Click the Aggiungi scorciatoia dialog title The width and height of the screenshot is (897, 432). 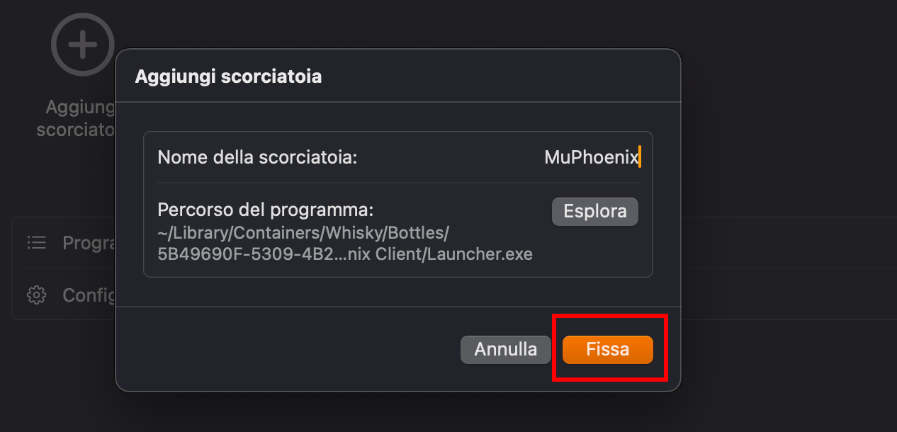pyautogui.click(x=228, y=76)
